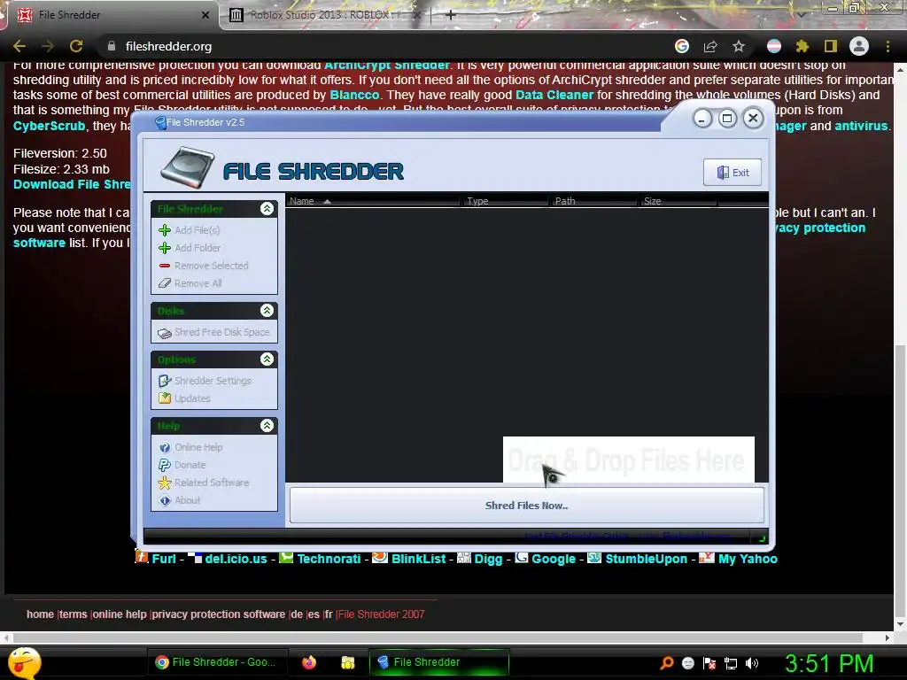Click the Exit button

coord(733,173)
